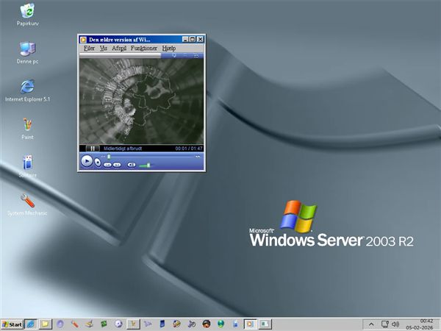Screen dimensions: 441x331
Task: Click the pause status indicator
Action: (x=93, y=149)
